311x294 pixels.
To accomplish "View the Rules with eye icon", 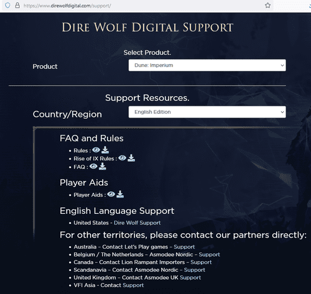I will (96, 150).
